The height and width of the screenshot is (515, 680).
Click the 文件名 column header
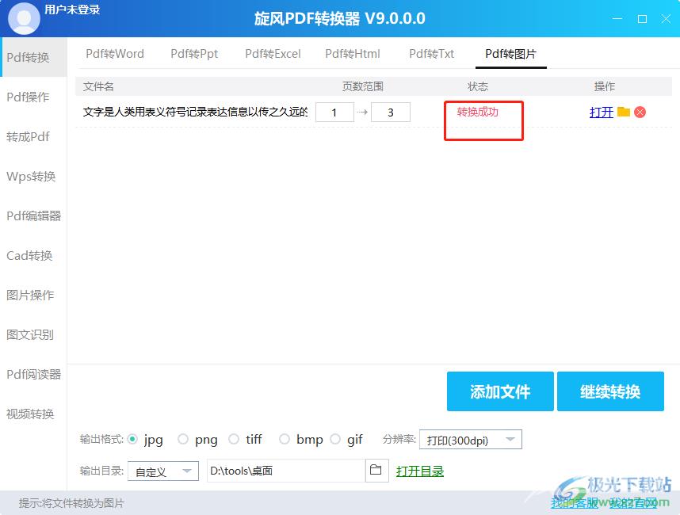coord(98,86)
